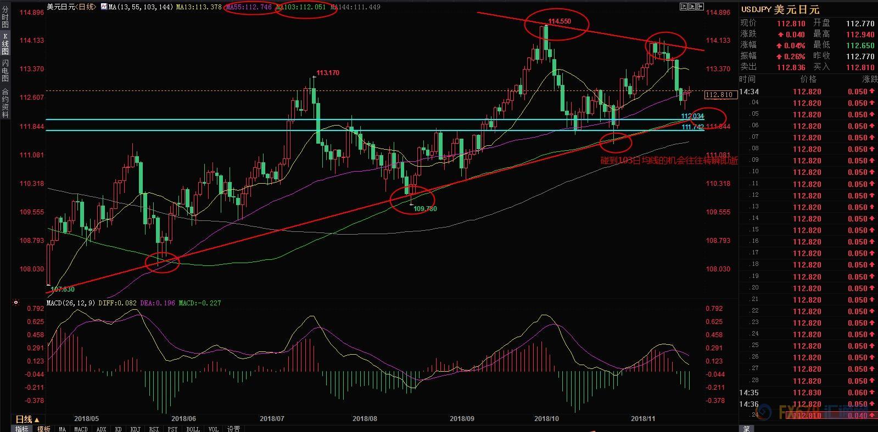This screenshot has height=432, width=878.
Task: Click the MA103:112.051 value
Action: tap(300, 7)
